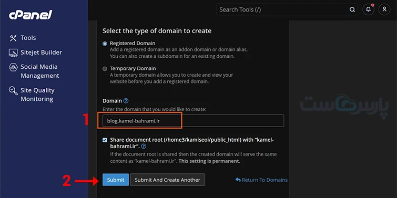
Task: Click the Tools wrench icon
Action: pos(13,38)
